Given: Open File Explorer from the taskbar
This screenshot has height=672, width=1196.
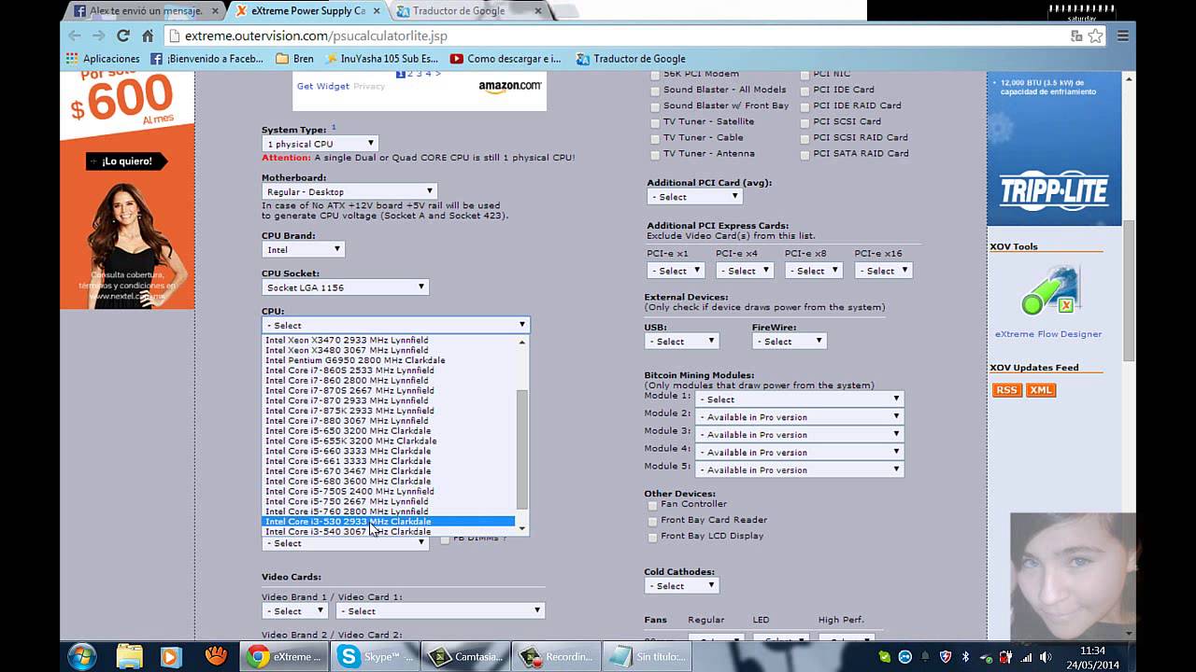Looking at the screenshot, I should pos(130,656).
